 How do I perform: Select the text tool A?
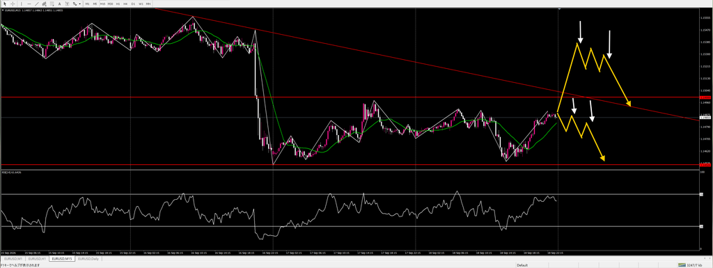(60, 3)
